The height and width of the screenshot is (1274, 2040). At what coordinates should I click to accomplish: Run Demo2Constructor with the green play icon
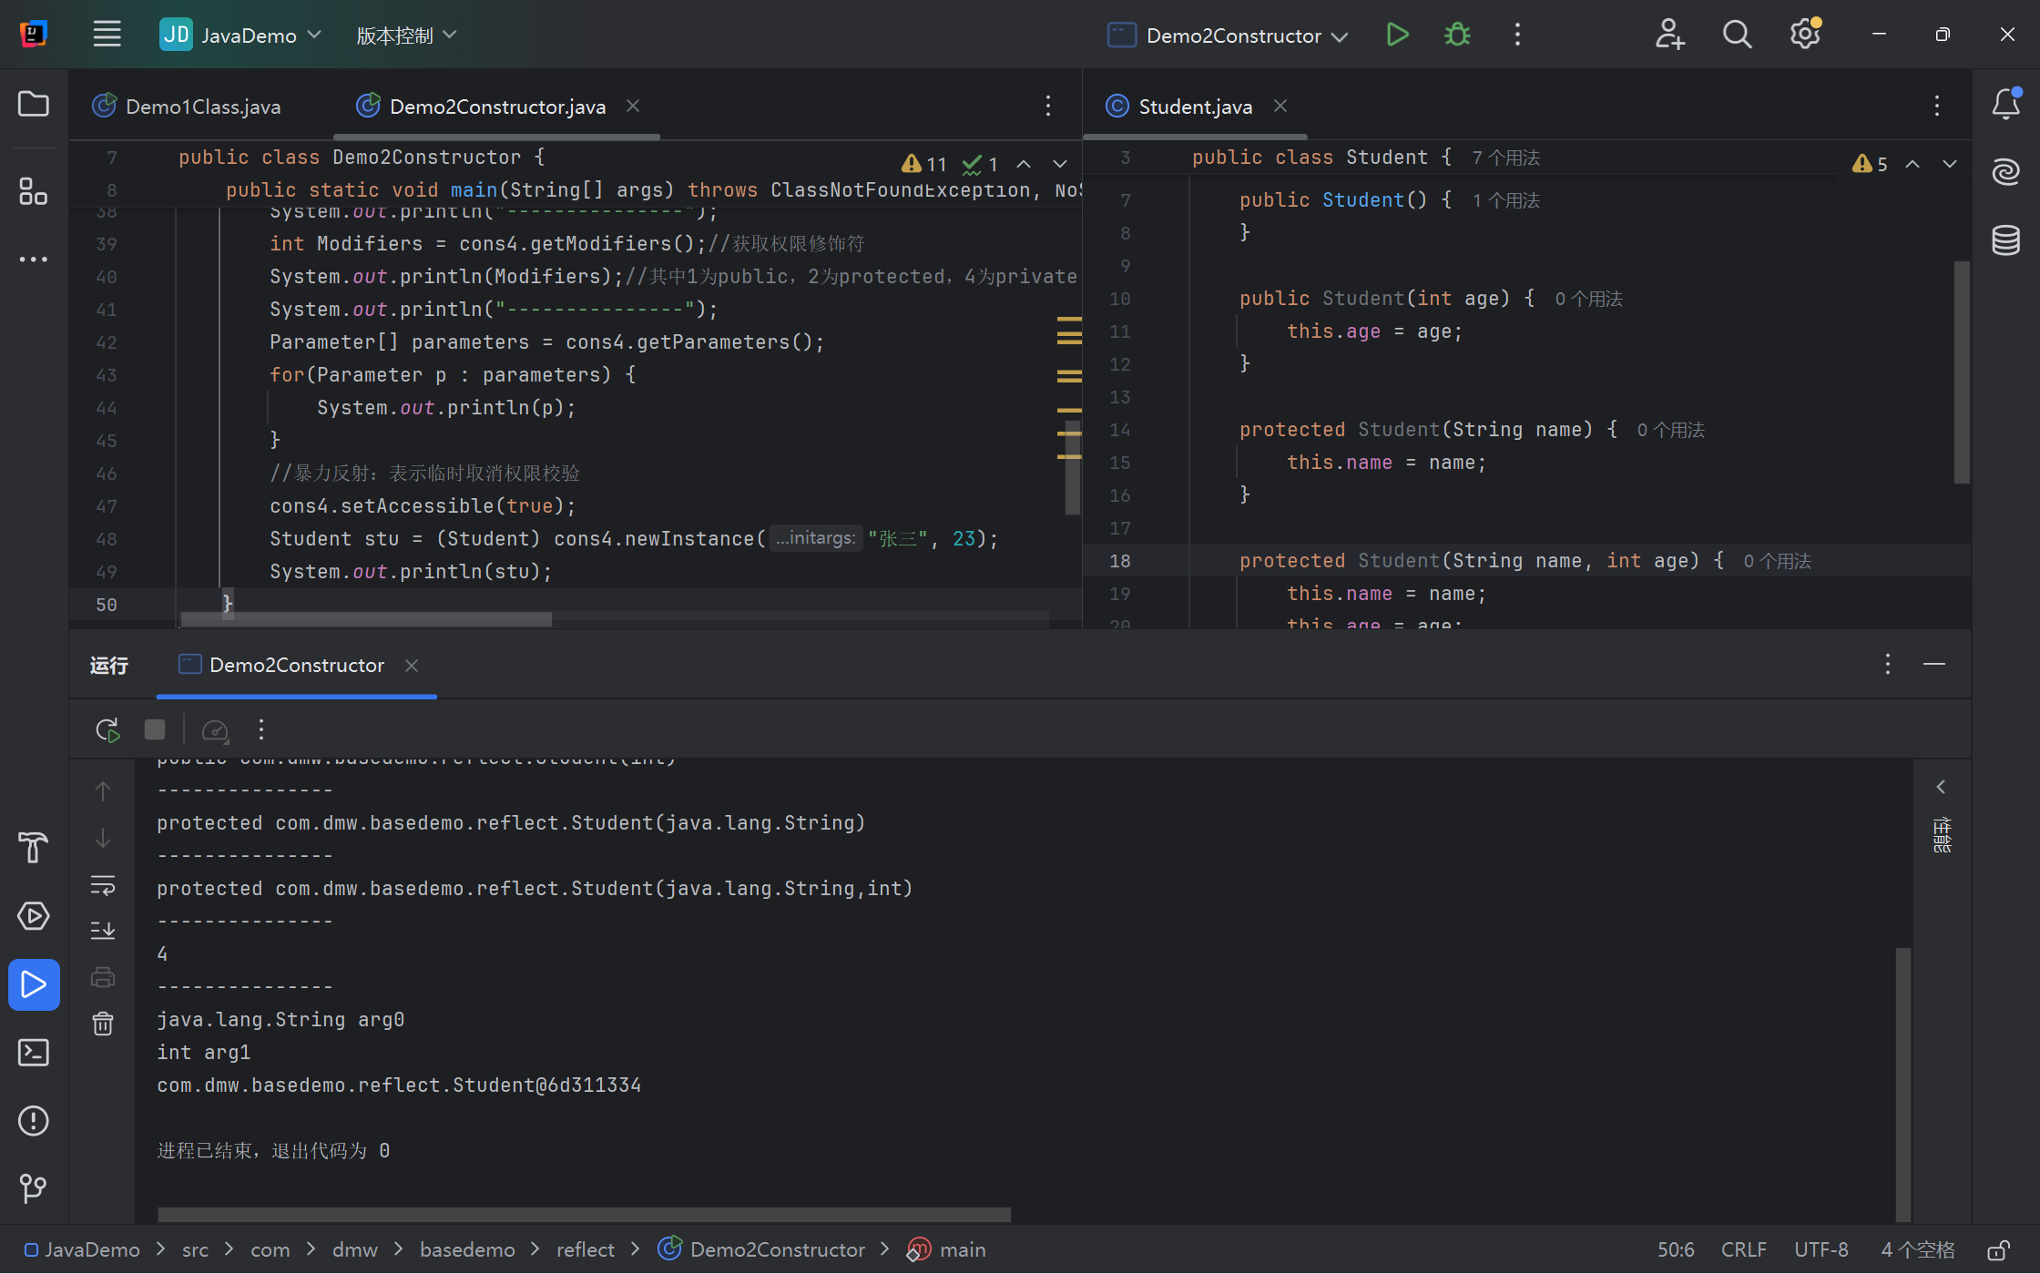(1397, 36)
